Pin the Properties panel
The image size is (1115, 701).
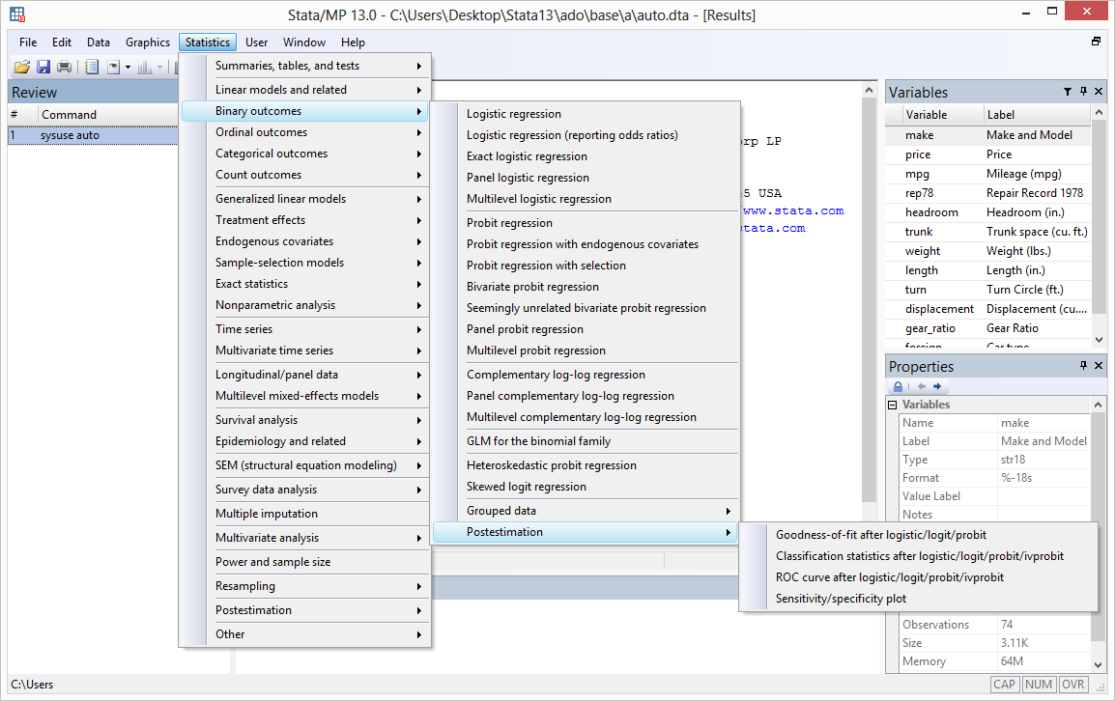[1083, 365]
